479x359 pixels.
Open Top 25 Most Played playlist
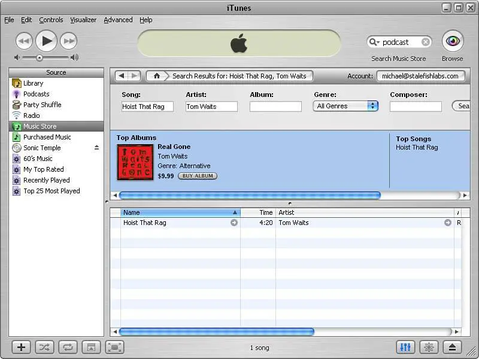(56, 191)
